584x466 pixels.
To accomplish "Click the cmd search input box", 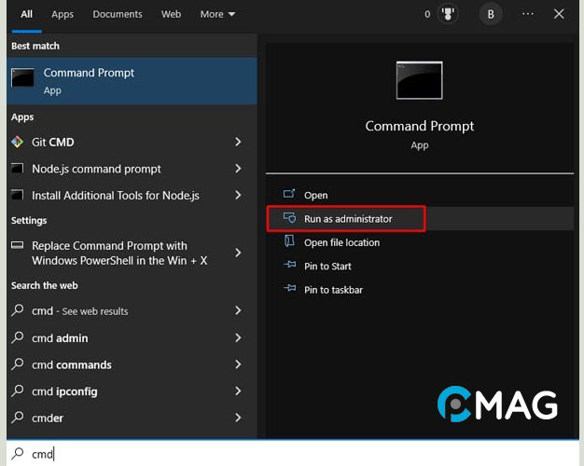I will 280,454.
